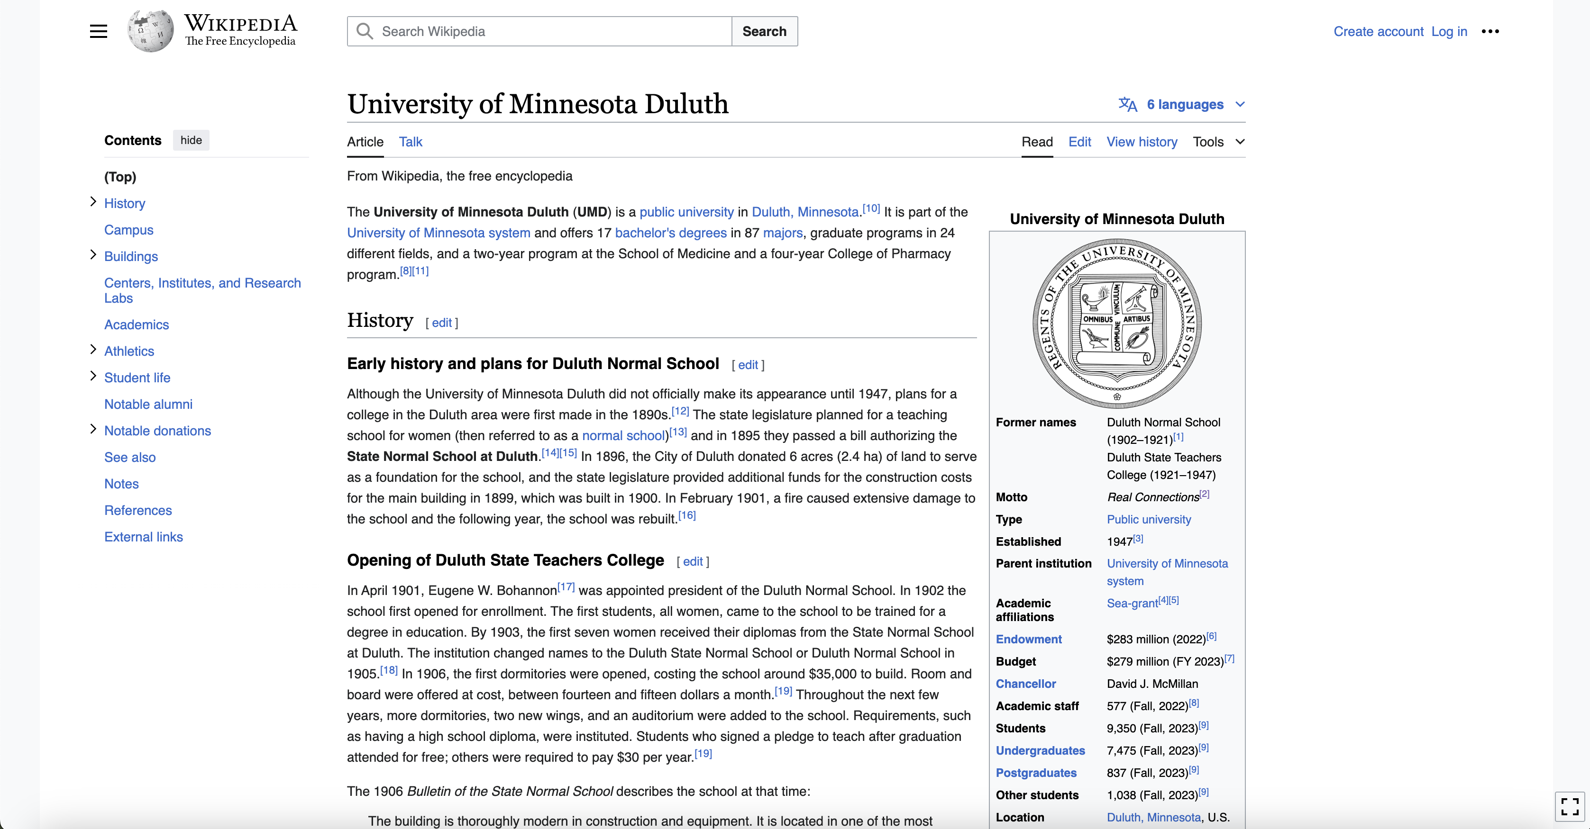Hide the Contents sidebar

click(192, 140)
